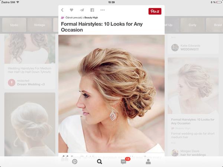Image resolution: width=223 pixels, height=167 pixels.
Task: Tap the Beauty High logo icon
Action: (62, 17)
